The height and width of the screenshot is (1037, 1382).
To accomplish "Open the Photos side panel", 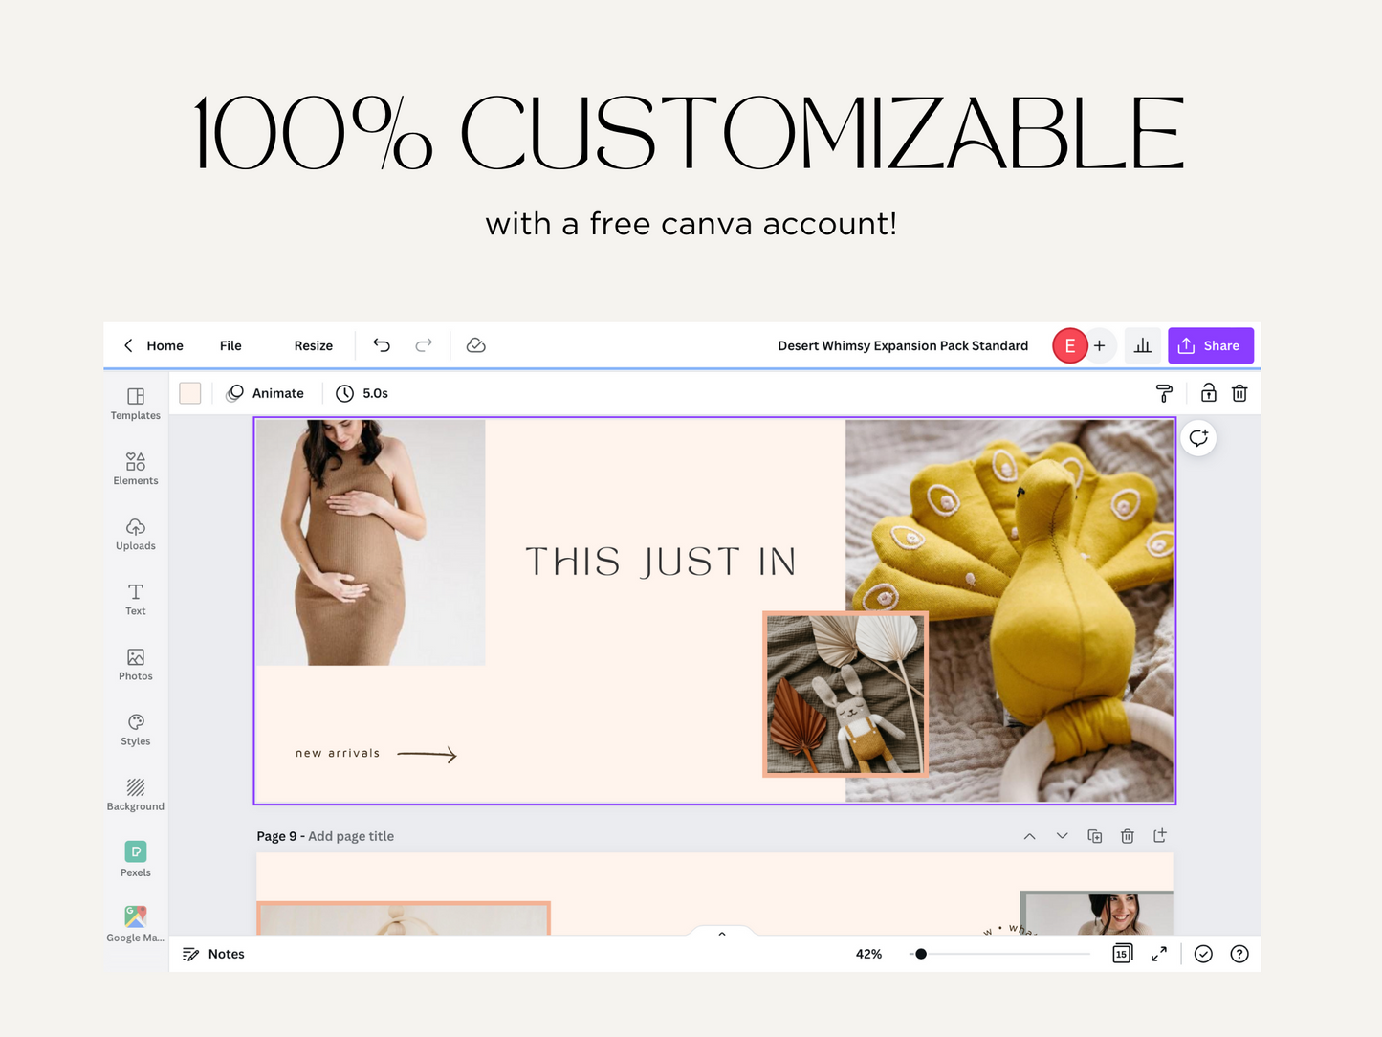I will click(x=136, y=664).
